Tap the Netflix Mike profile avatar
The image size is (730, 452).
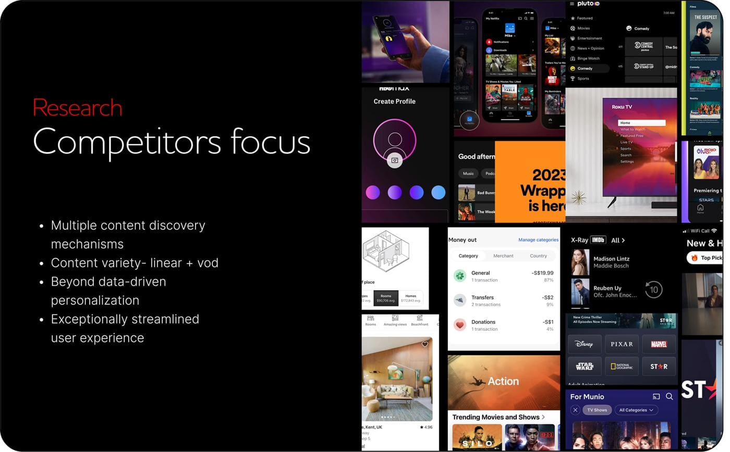[509, 28]
